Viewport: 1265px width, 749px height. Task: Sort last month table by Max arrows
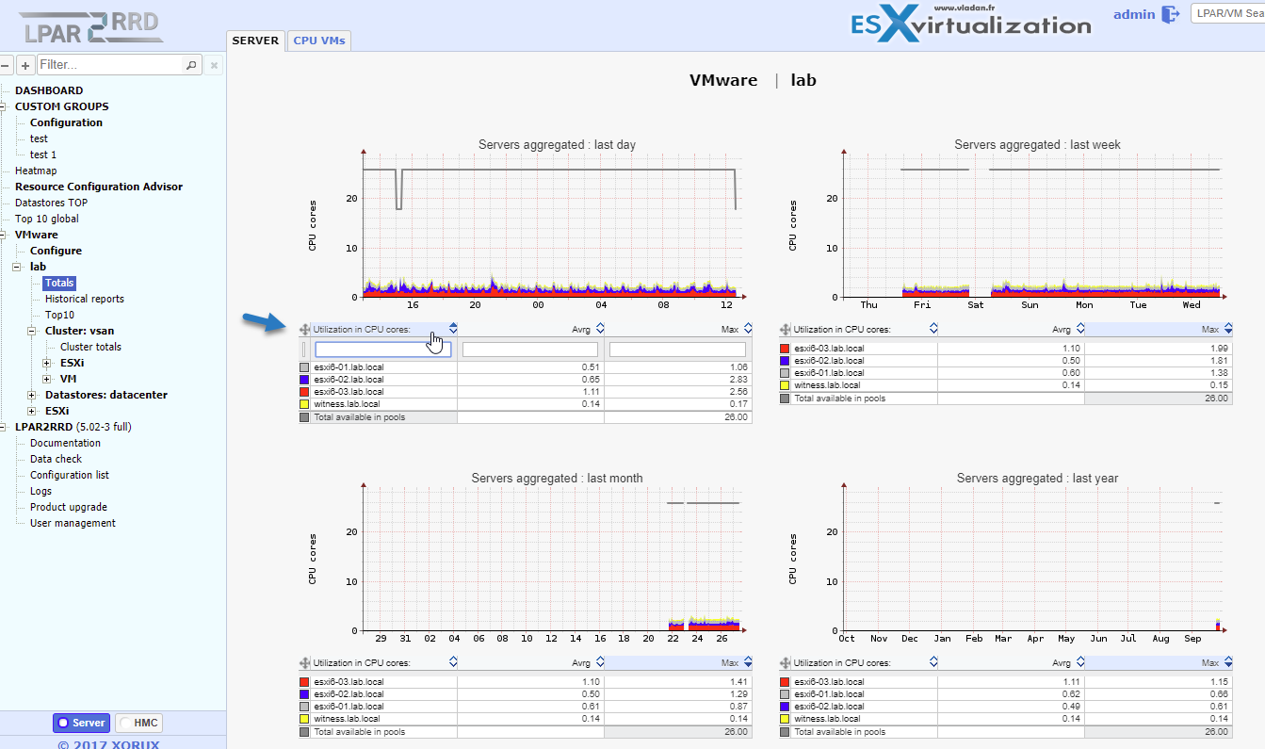pos(748,662)
